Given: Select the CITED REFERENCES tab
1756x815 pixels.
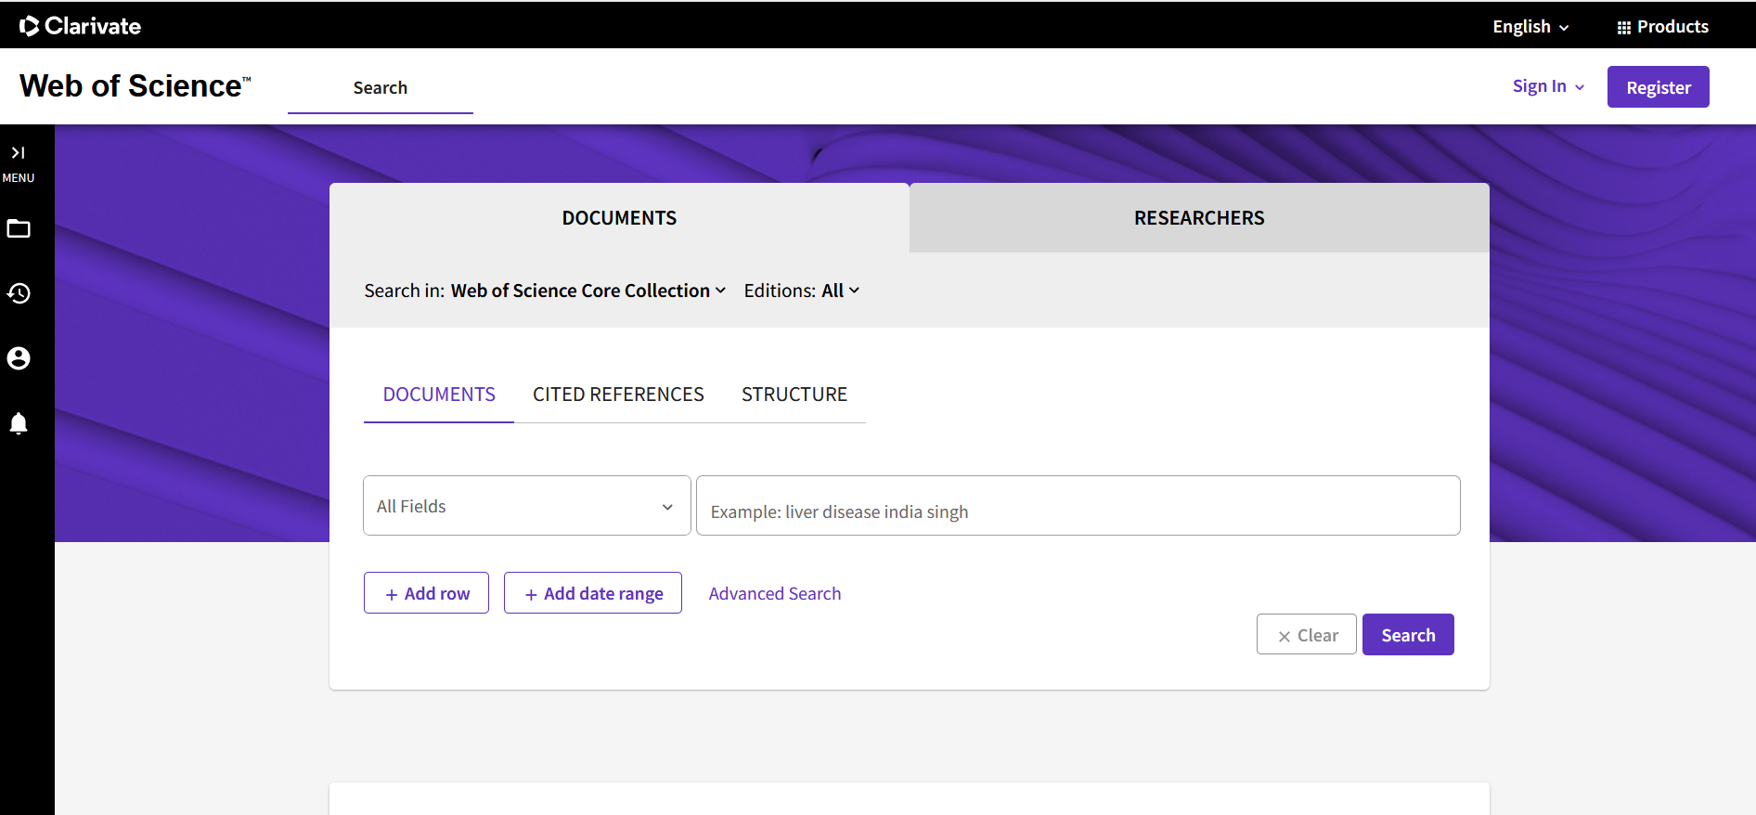Looking at the screenshot, I should pos(618,395).
